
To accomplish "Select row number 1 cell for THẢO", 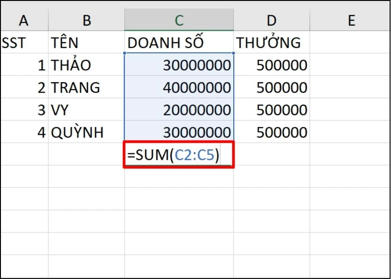I will tap(24, 65).
